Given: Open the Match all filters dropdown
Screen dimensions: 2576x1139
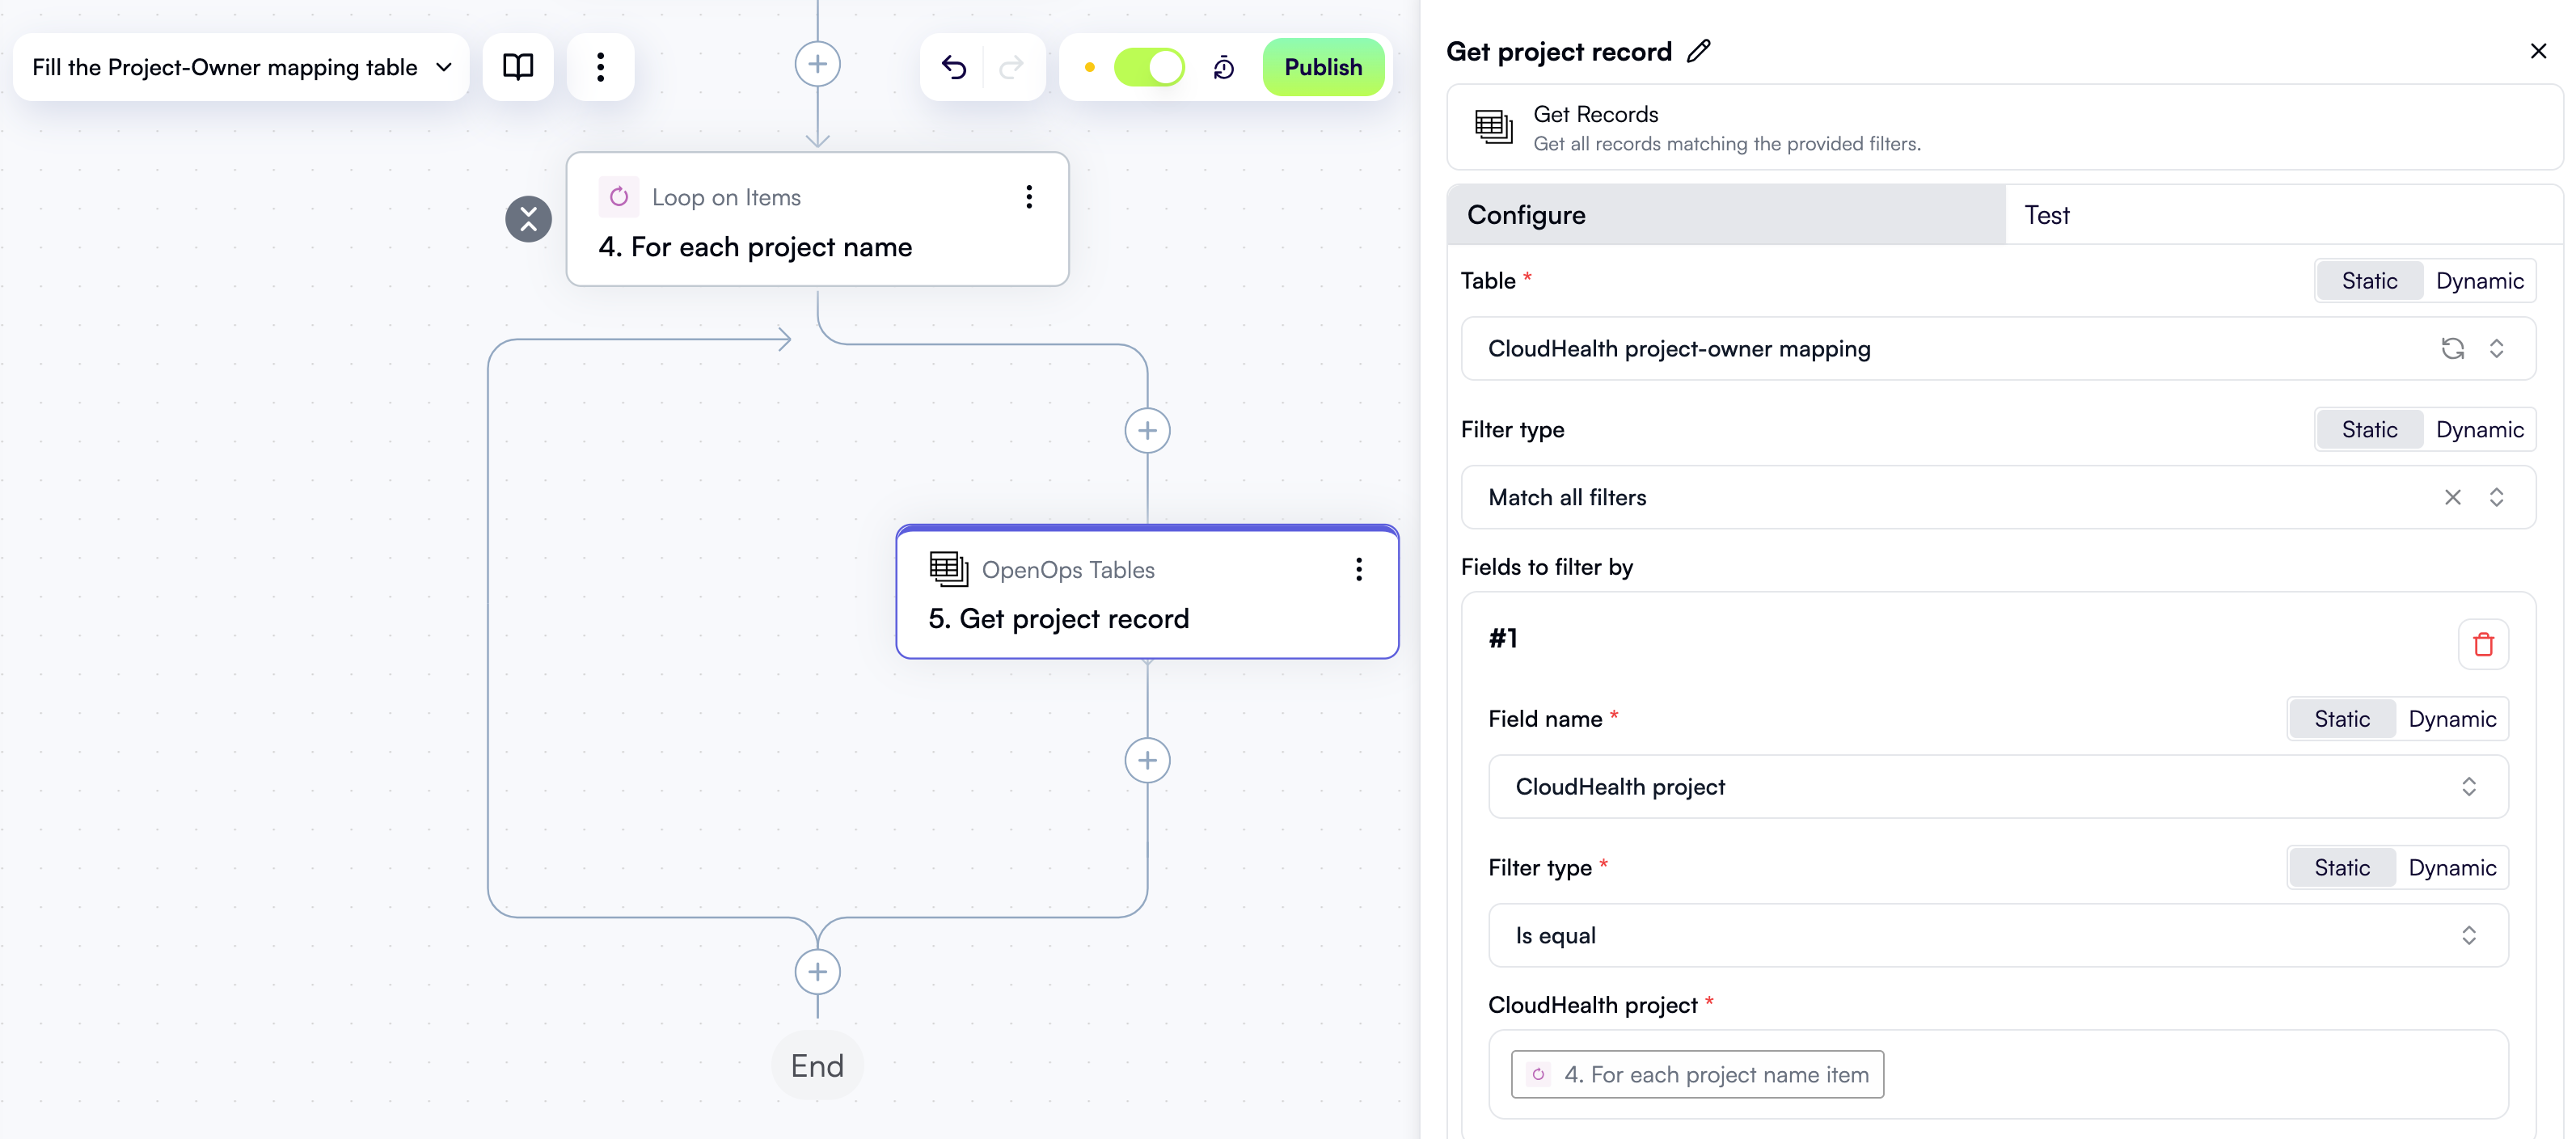Looking at the screenshot, I should coord(2497,497).
